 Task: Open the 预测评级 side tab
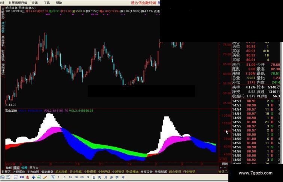click(3, 69)
